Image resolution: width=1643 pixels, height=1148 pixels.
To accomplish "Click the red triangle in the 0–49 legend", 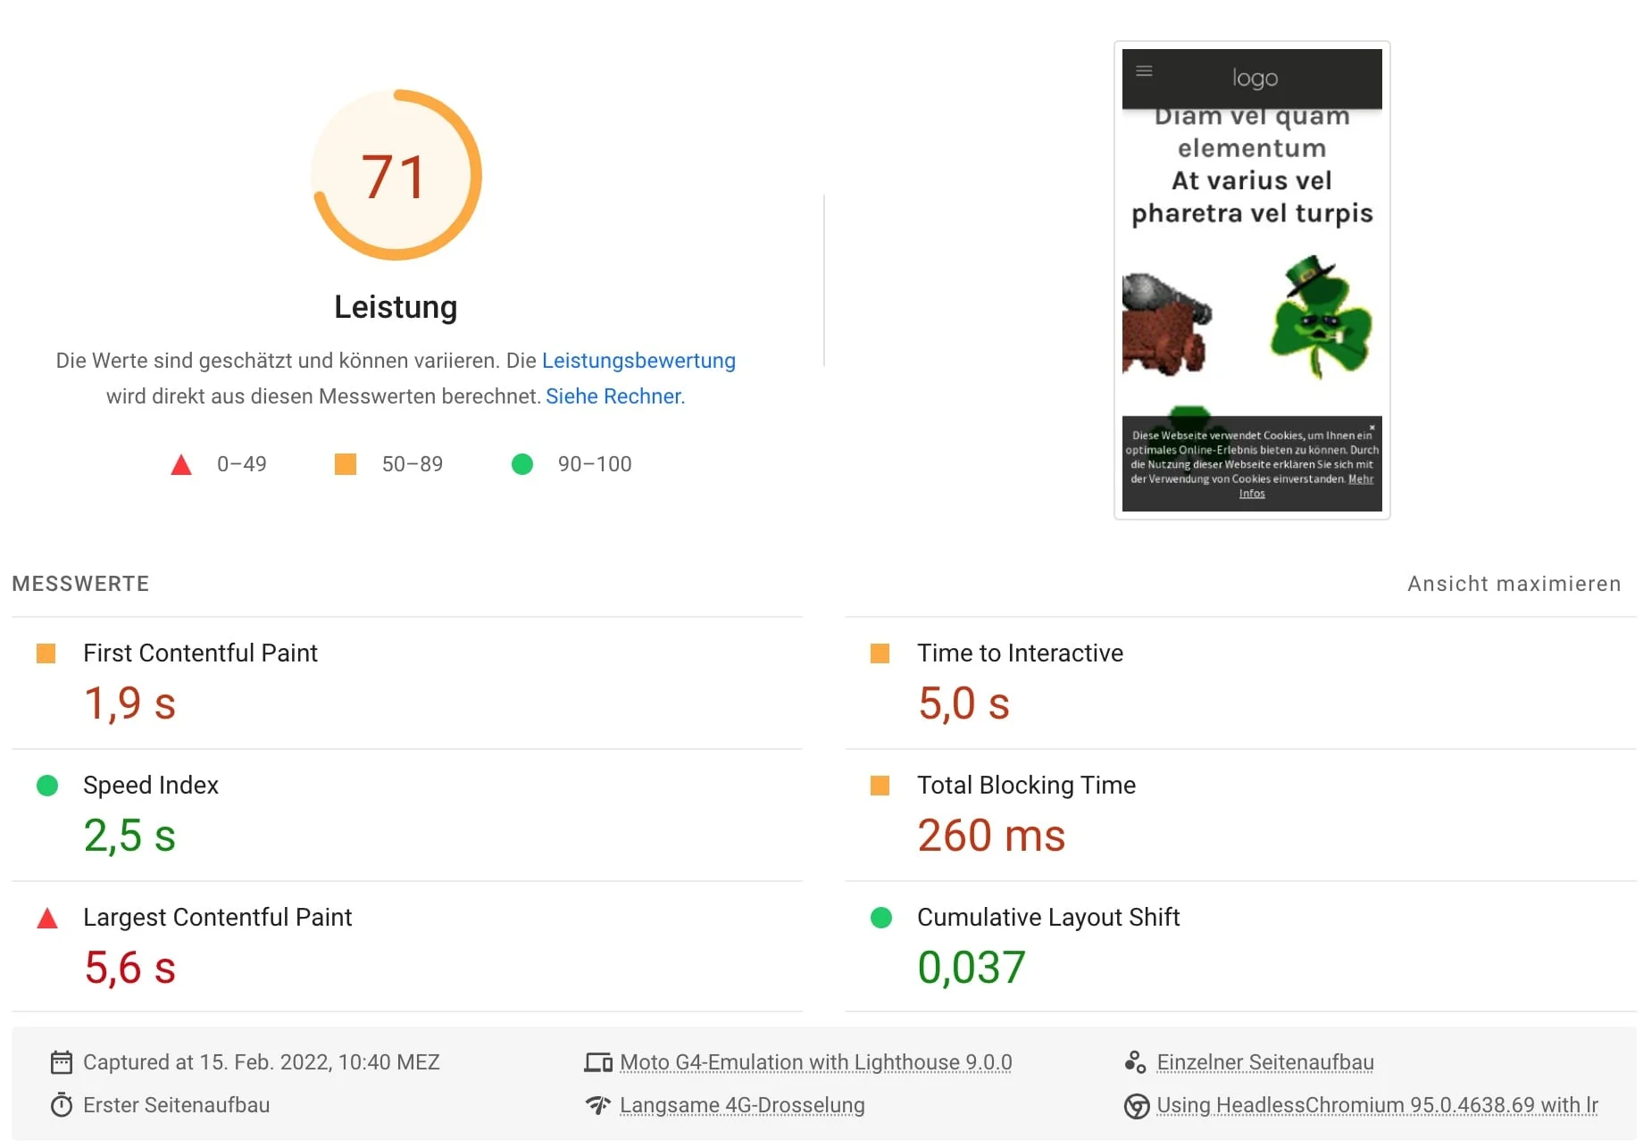I will pos(181,463).
